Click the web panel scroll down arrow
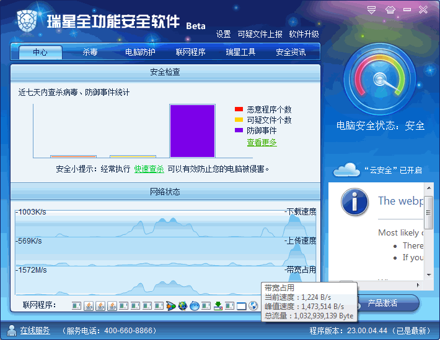This screenshot has height=340, width=440. pyautogui.click(x=429, y=275)
